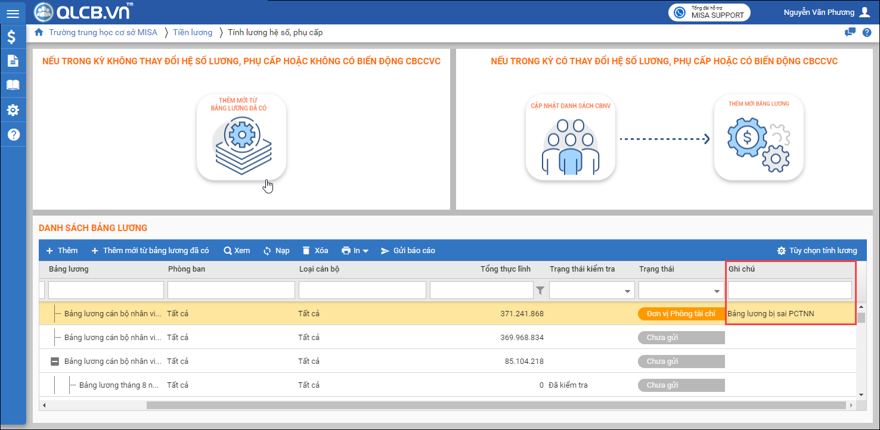Screen dimensions: 880x430
Task: Open settings gear in left sidebar
Action: point(13,110)
